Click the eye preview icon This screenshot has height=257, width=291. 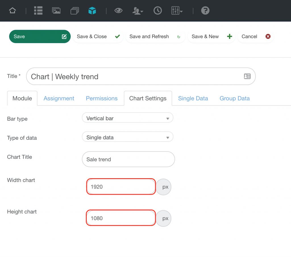[119, 10]
